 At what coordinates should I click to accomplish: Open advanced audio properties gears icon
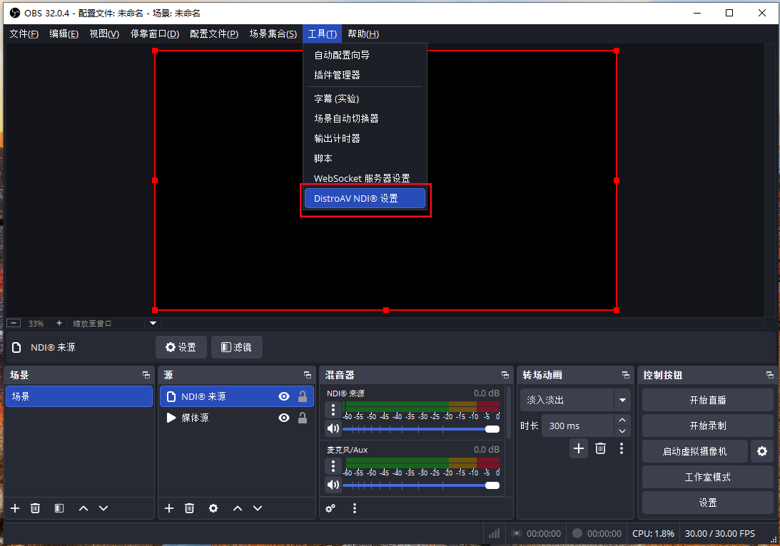click(330, 508)
